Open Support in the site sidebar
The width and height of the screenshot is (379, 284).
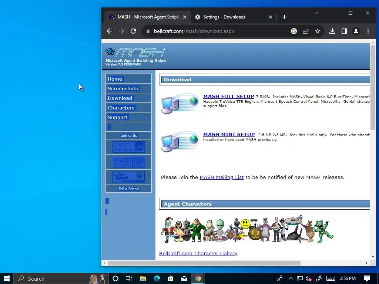(x=117, y=117)
